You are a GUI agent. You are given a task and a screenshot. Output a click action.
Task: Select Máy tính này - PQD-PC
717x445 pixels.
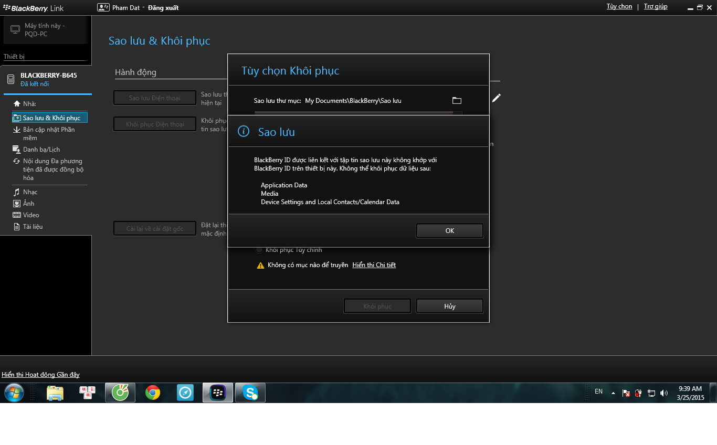coord(46,30)
